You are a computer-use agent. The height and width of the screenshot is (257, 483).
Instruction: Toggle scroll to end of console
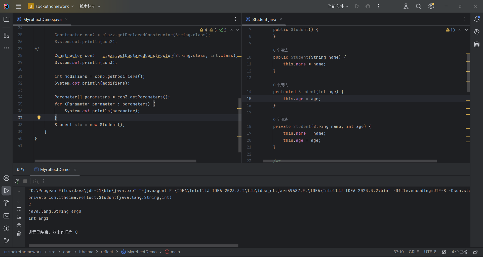coord(19,217)
